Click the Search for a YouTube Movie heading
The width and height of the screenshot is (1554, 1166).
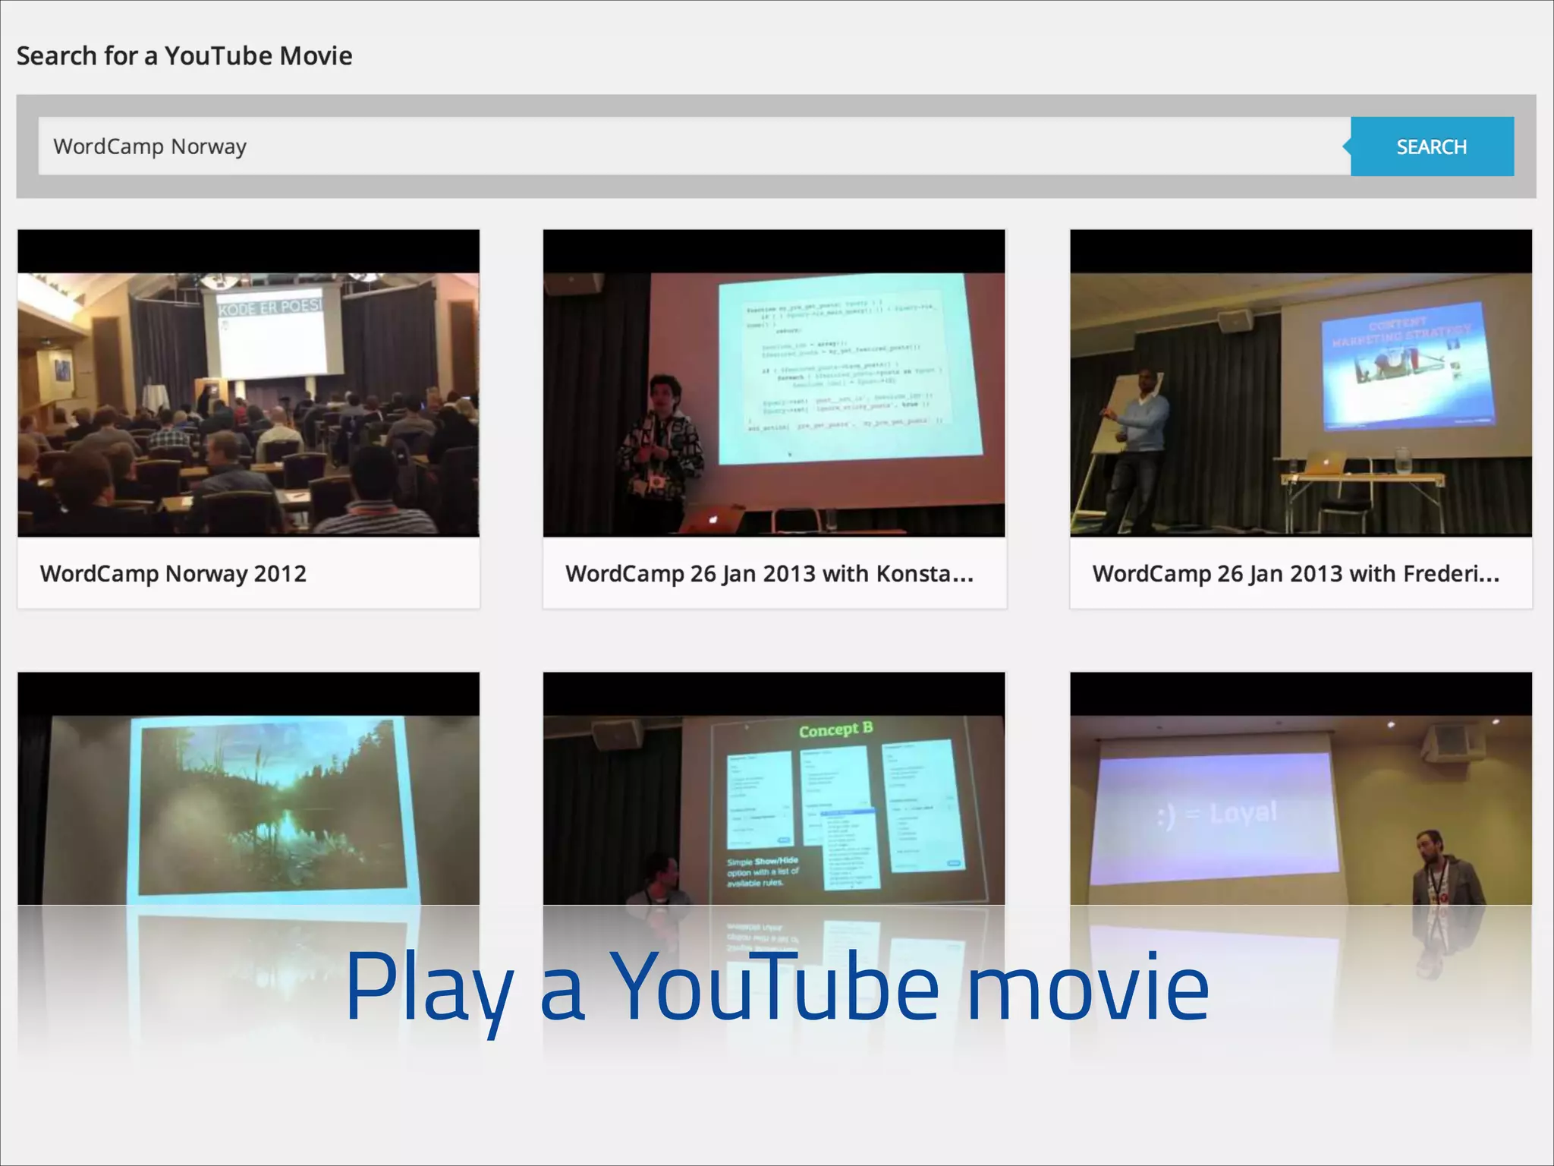coord(184,56)
